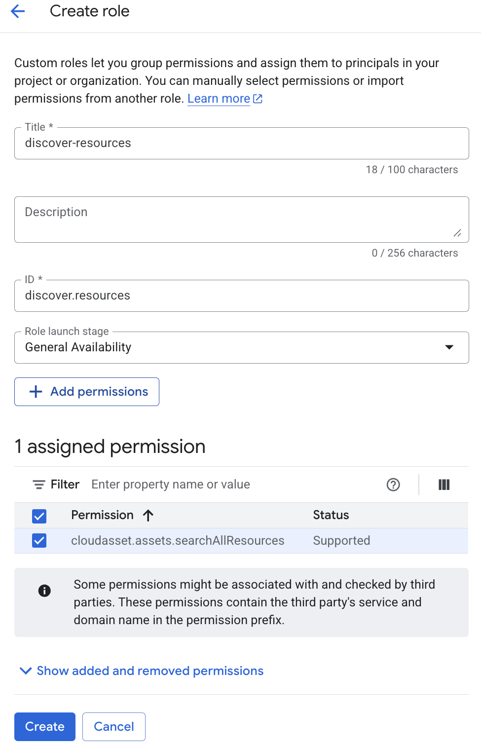Click the plus icon on Add permissions

click(36, 392)
